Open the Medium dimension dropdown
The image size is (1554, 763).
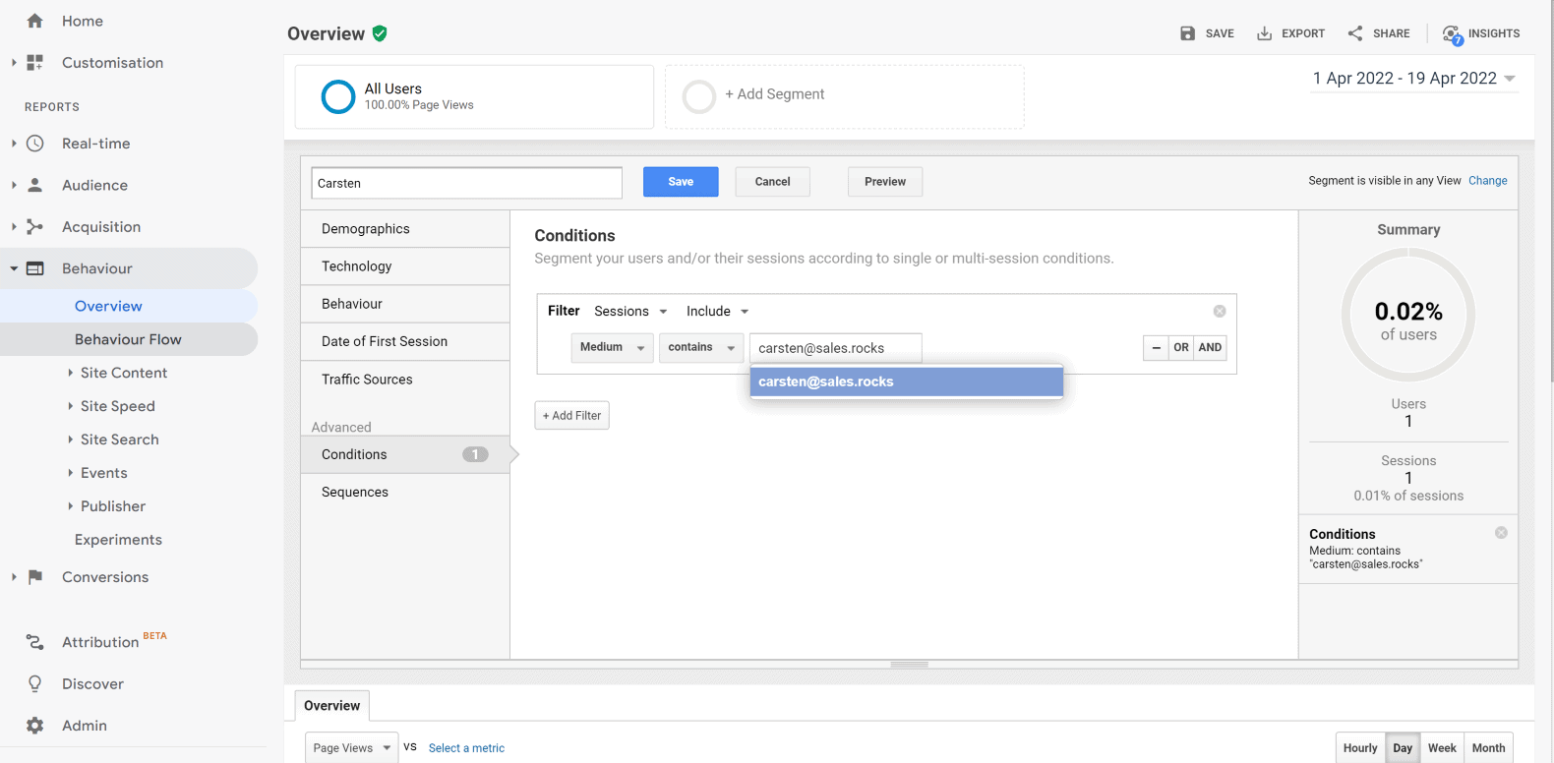click(612, 348)
